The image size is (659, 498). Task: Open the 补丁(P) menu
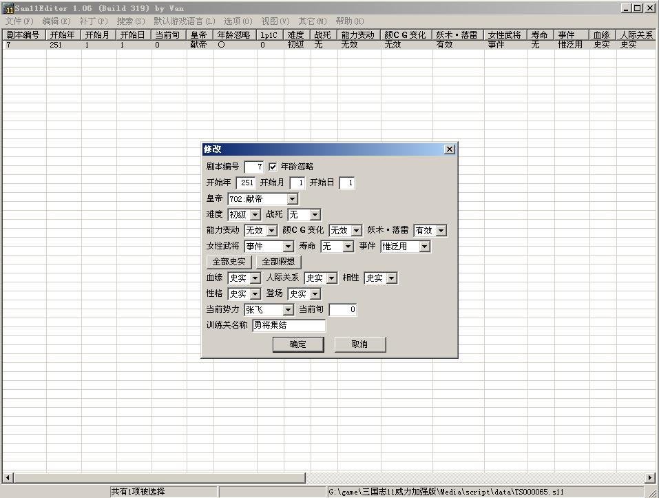(94, 21)
